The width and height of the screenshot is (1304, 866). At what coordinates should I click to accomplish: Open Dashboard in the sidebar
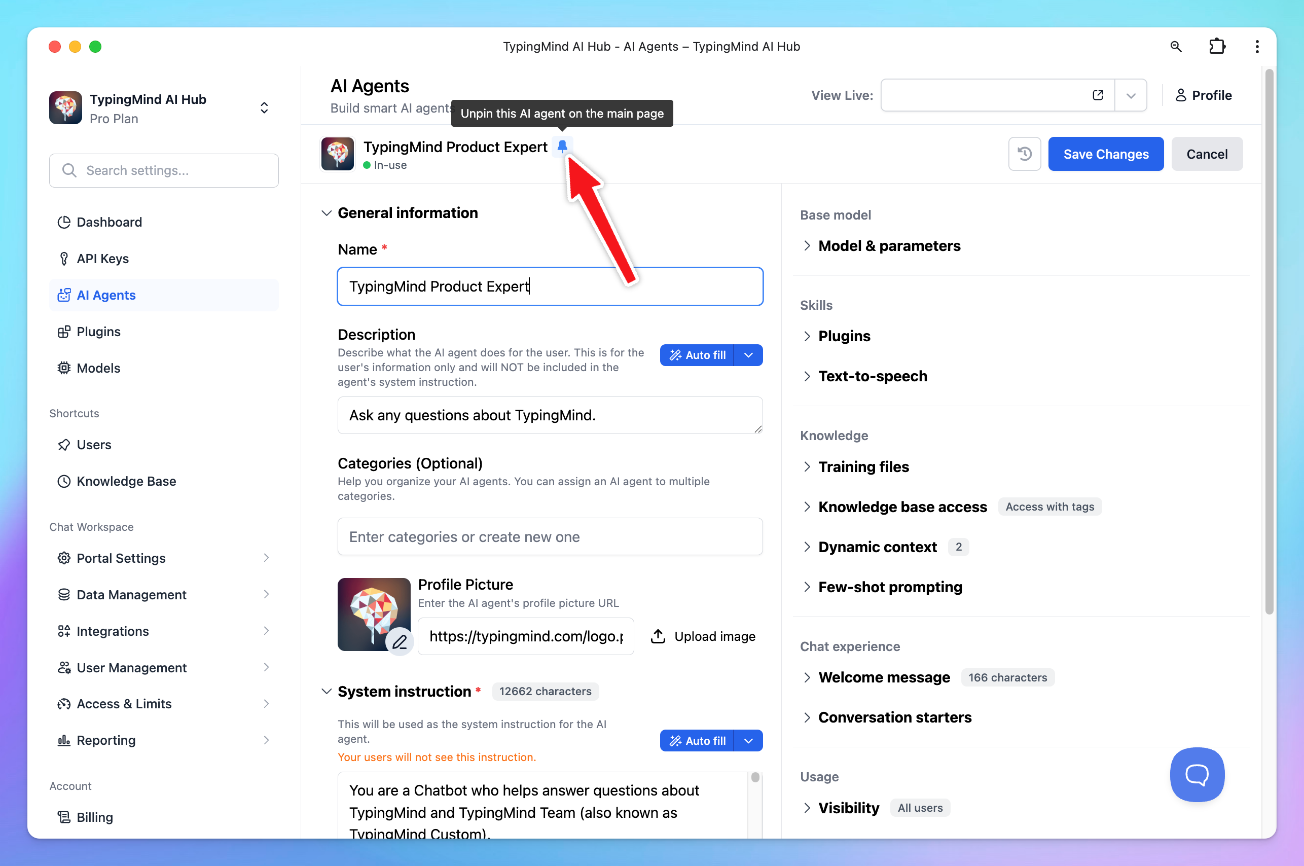tap(109, 222)
